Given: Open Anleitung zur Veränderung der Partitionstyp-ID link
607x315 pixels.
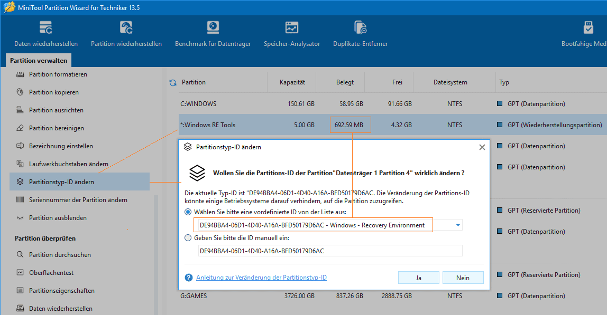Looking at the screenshot, I should [x=261, y=278].
